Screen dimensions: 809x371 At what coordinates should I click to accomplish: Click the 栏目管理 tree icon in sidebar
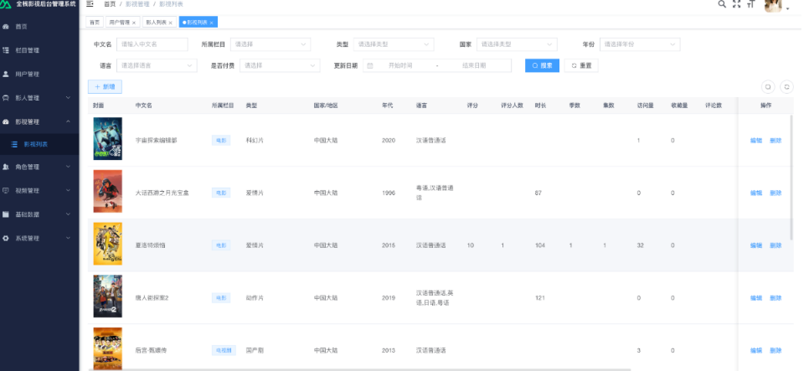[x=6, y=50]
